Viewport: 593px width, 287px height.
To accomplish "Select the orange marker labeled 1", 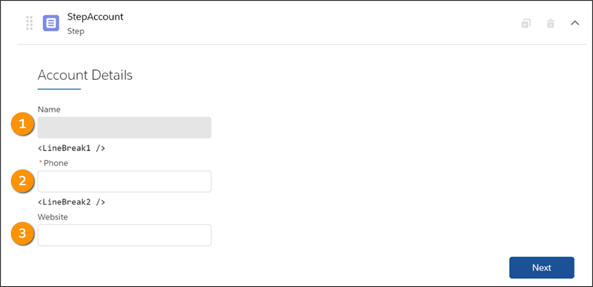I will click(x=22, y=124).
